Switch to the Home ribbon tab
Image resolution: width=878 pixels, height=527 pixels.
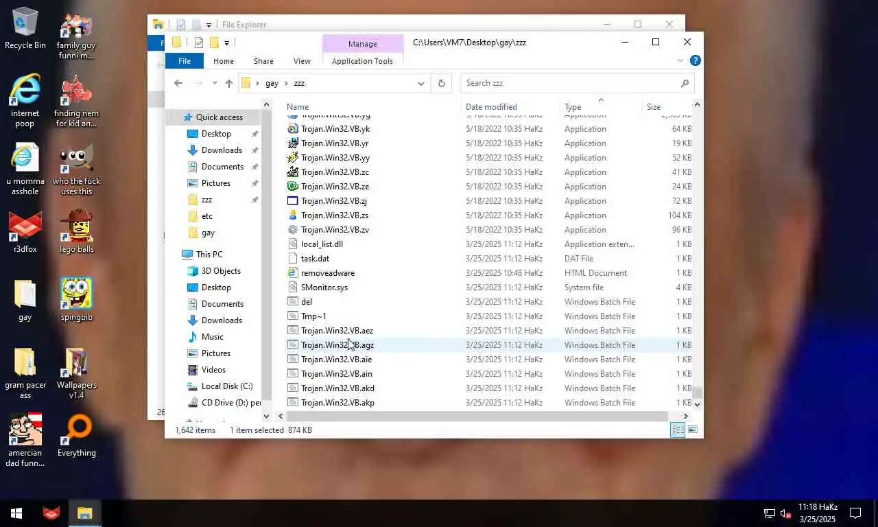(x=223, y=60)
